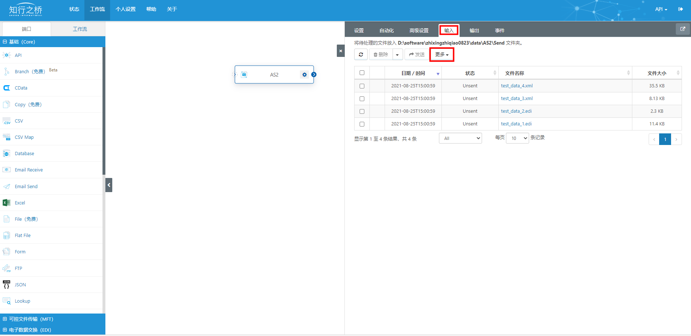
Task: Click the Branch connector icon
Action: point(7,71)
